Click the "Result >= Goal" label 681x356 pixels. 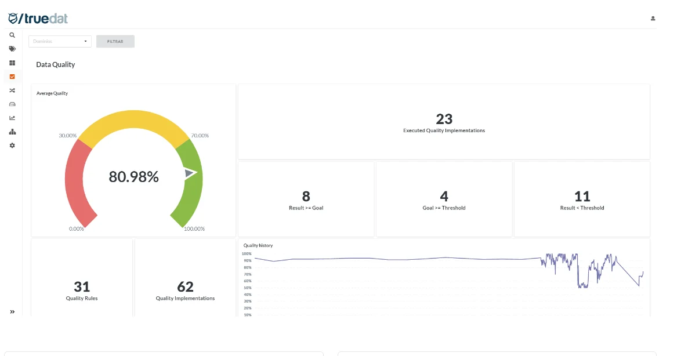point(306,208)
